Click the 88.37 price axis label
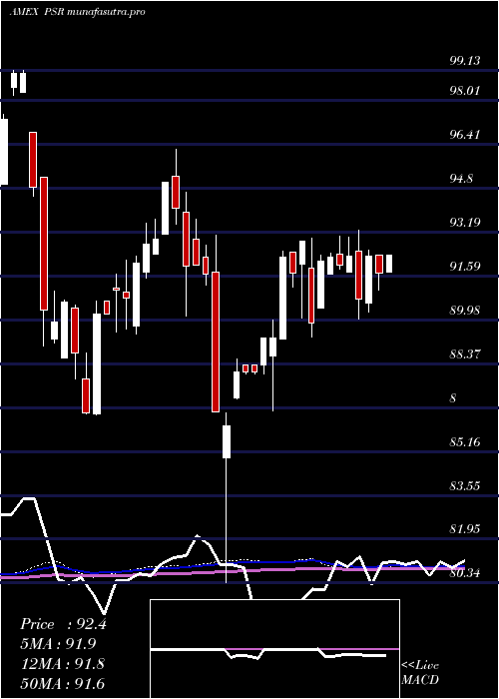 tap(465, 354)
